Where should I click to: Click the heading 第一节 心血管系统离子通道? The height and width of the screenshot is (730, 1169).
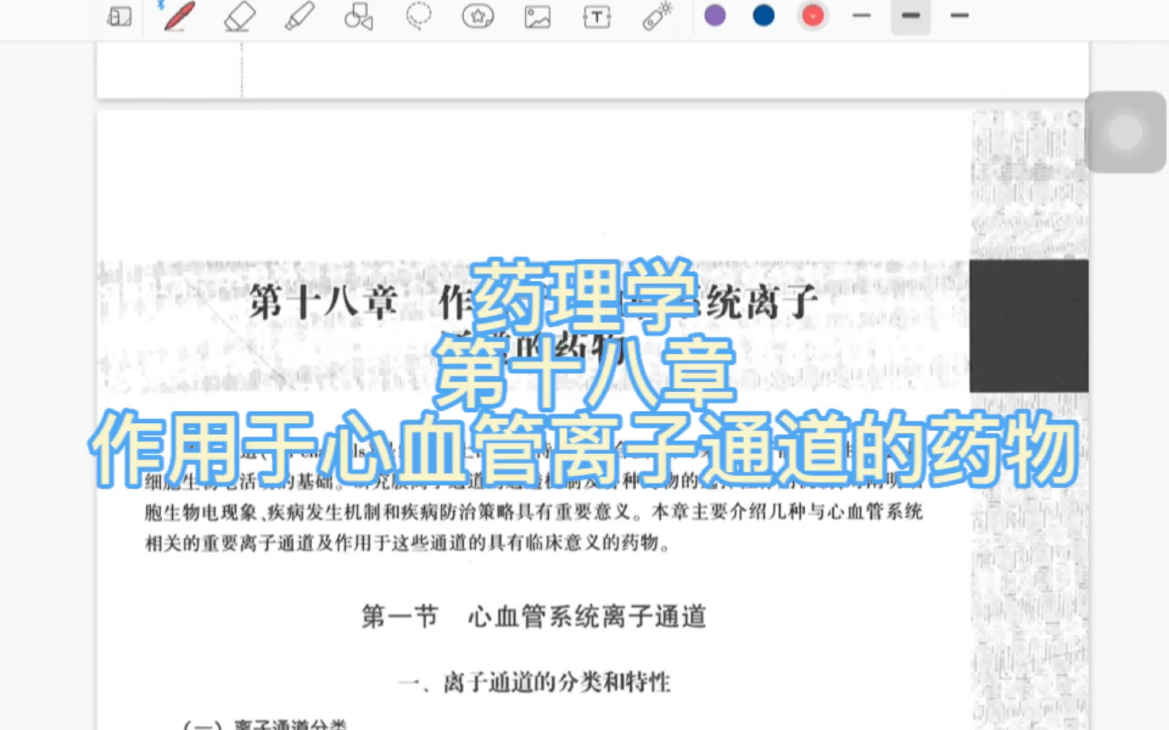coord(534,616)
